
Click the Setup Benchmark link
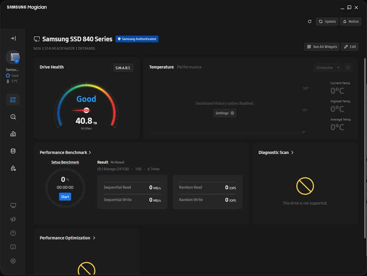click(65, 162)
